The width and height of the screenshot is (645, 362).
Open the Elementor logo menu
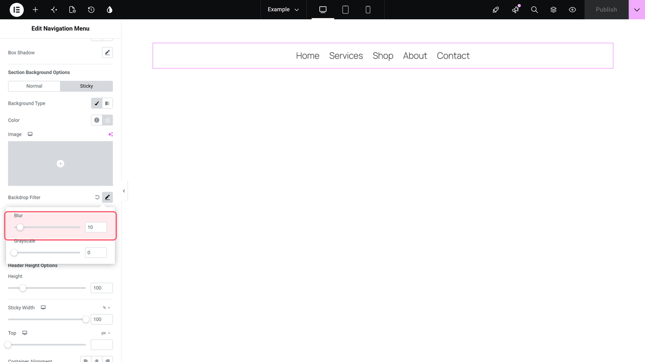tap(17, 10)
